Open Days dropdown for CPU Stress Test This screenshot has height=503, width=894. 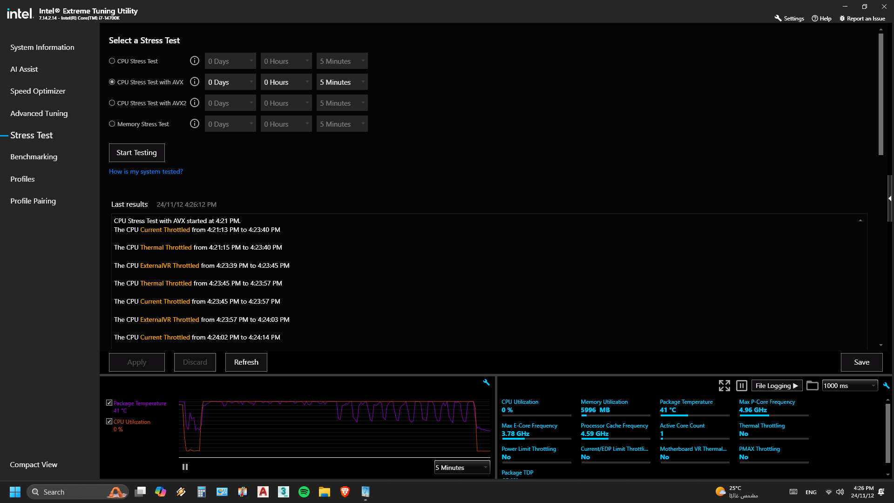coord(230,61)
